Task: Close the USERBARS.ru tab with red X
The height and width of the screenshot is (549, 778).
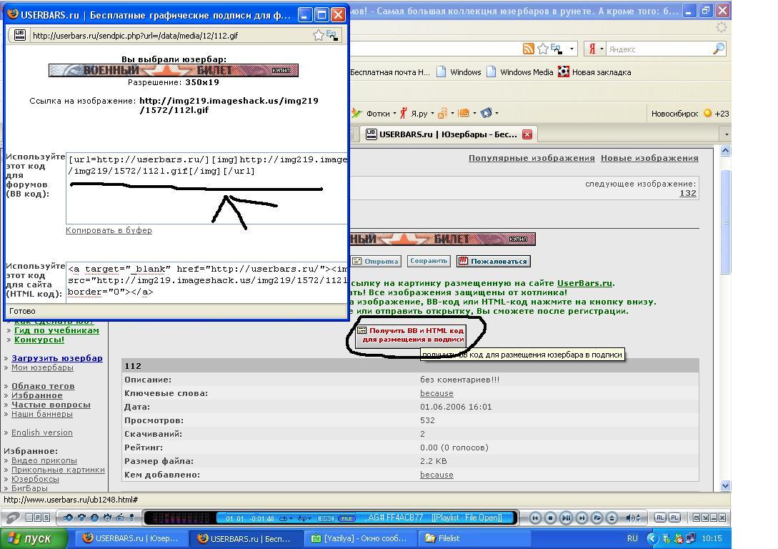Action: 527,134
